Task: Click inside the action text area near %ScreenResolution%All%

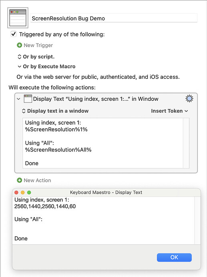Action: click(58, 150)
